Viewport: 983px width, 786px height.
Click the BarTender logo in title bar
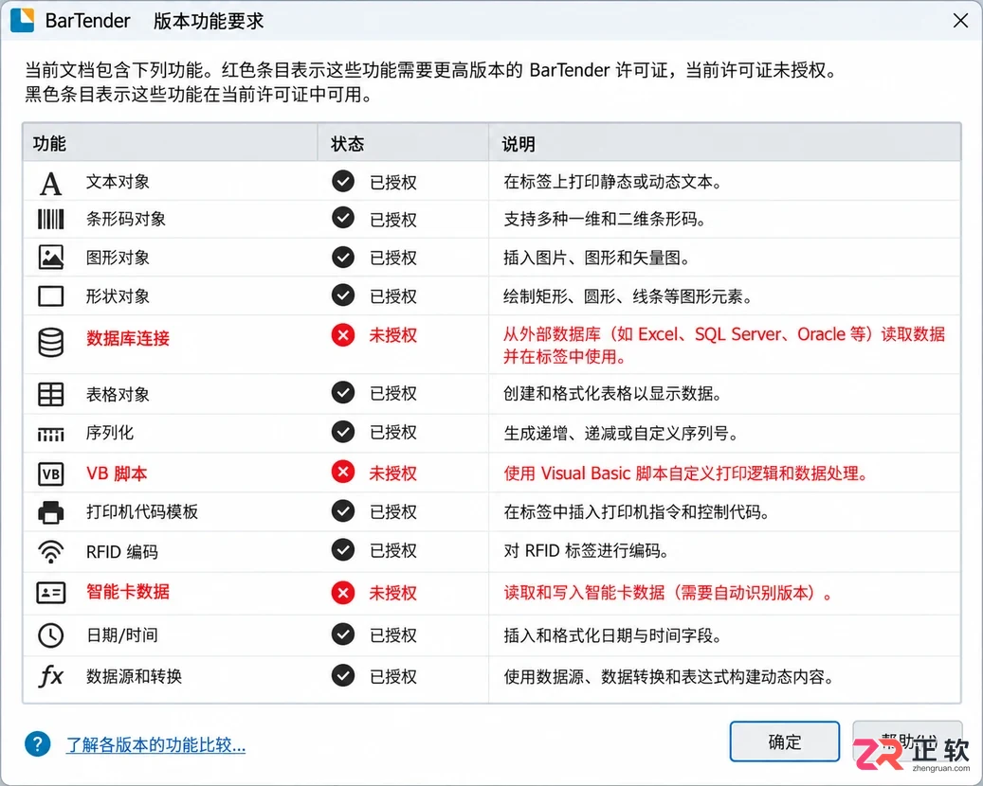[x=23, y=20]
